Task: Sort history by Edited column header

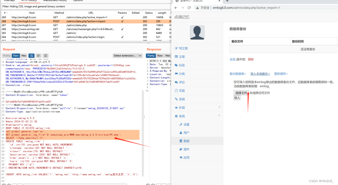Action: (136, 13)
